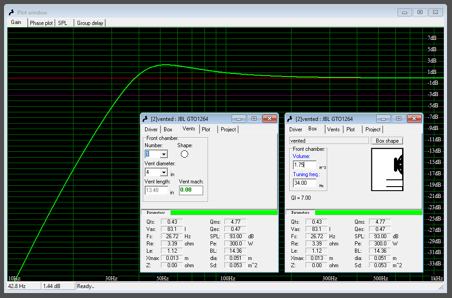Click the vent Number field showing 1
The image size is (452, 298).
coord(152,154)
